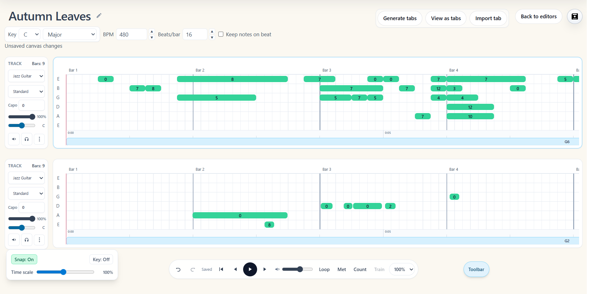This screenshot has width=589, height=294.
Task: Solo first track with headphones icon
Action: tap(27, 139)
